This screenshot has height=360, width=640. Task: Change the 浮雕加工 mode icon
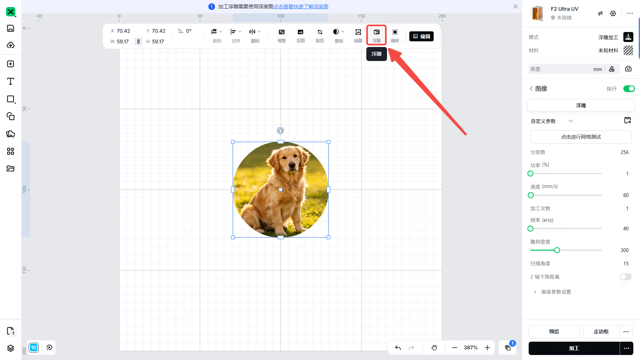click(x=628, y=37)
